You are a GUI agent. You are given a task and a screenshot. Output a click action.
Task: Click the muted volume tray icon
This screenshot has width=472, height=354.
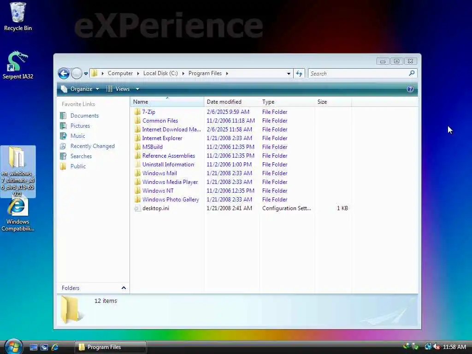[437, 347]
